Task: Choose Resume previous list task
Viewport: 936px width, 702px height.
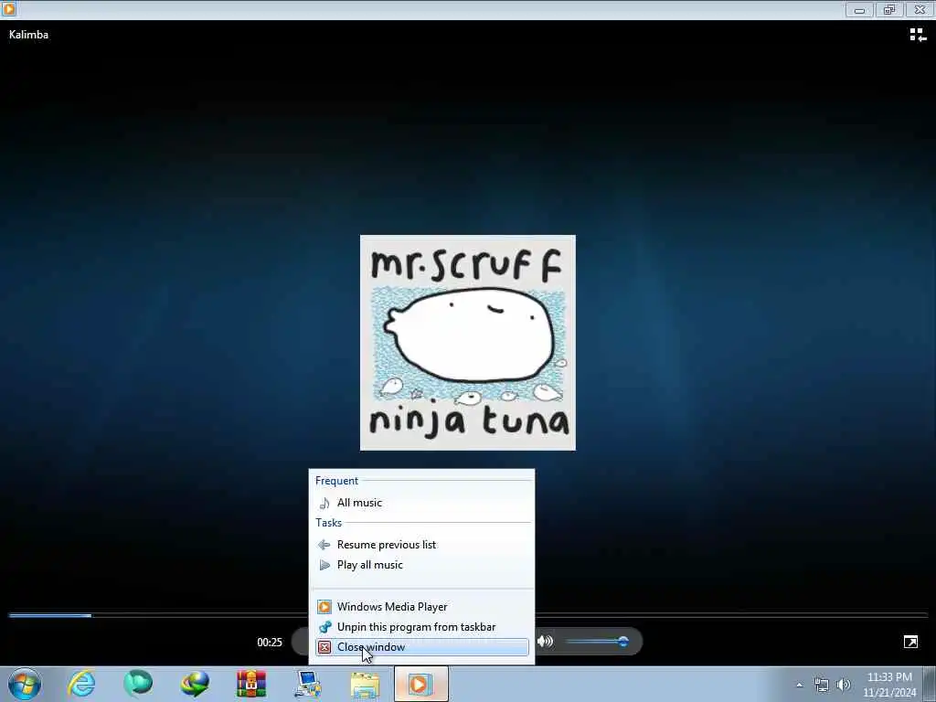Action: click(421, 545)
